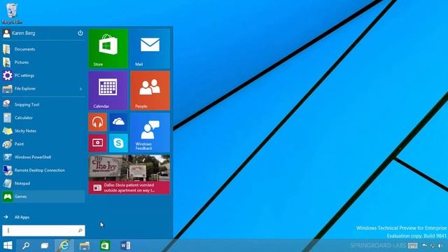Open the Store icon on the taskbar
Image resolution: width=448 pixels, height=252 pixels.
tap(105, 246)
